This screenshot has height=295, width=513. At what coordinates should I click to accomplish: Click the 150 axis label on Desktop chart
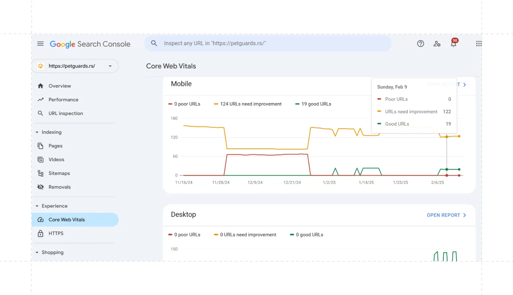[x=174, y=249]
